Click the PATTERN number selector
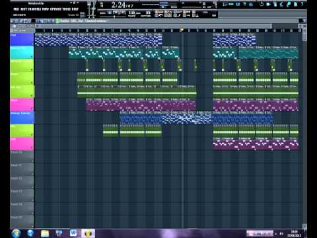 (148, 13)
